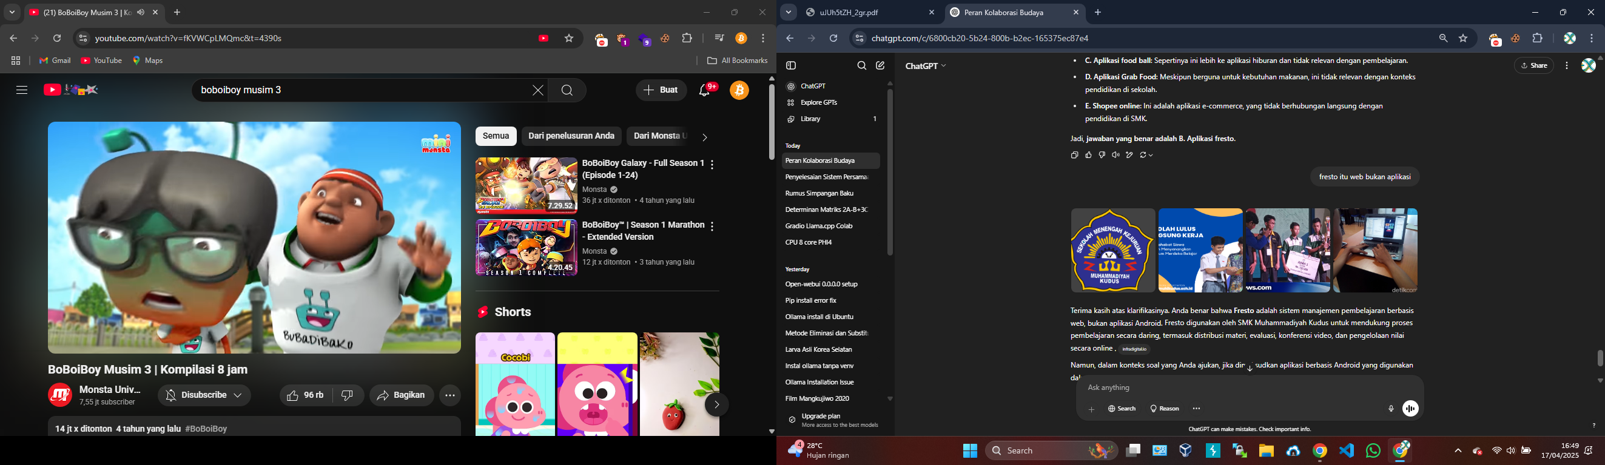Screen dimensions: 1605x465
Task: Click the Share conversation button
Action: pyautogui.click(x=1534, y=66)
